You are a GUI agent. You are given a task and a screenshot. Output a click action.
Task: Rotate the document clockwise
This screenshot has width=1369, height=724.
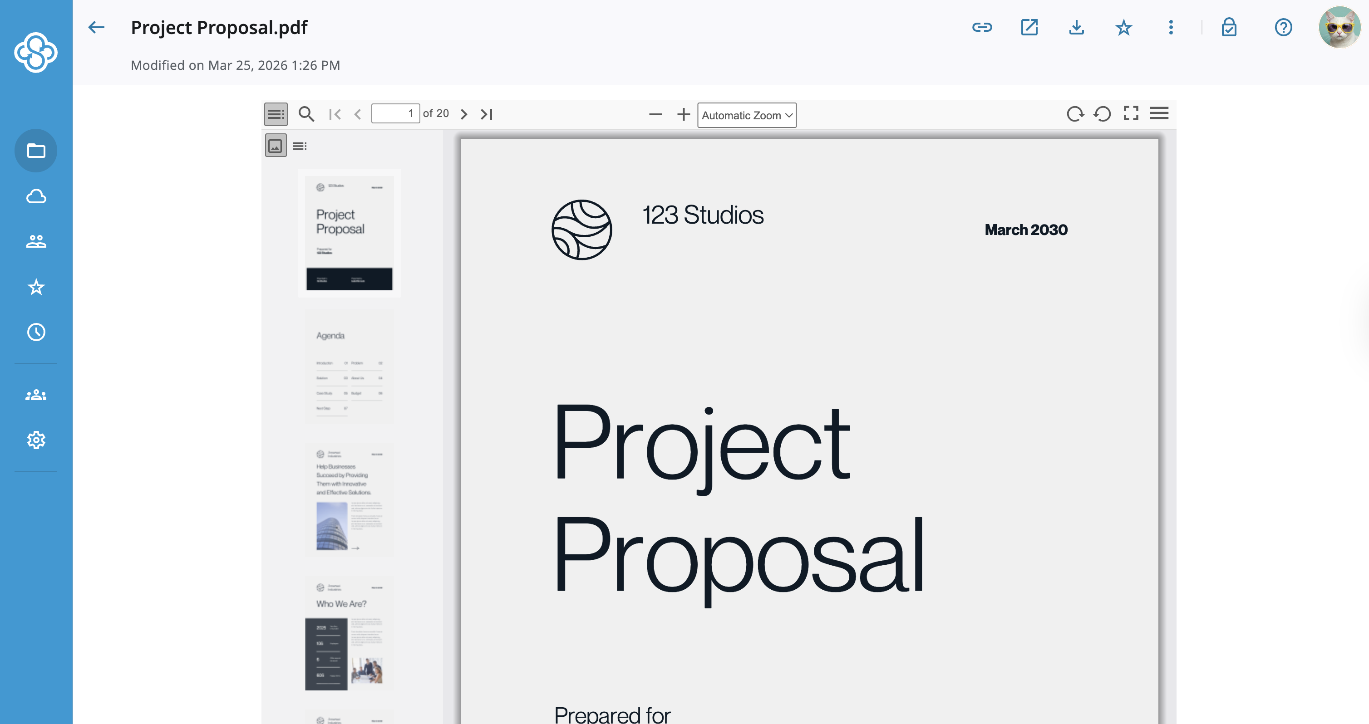pos(1076,114)
